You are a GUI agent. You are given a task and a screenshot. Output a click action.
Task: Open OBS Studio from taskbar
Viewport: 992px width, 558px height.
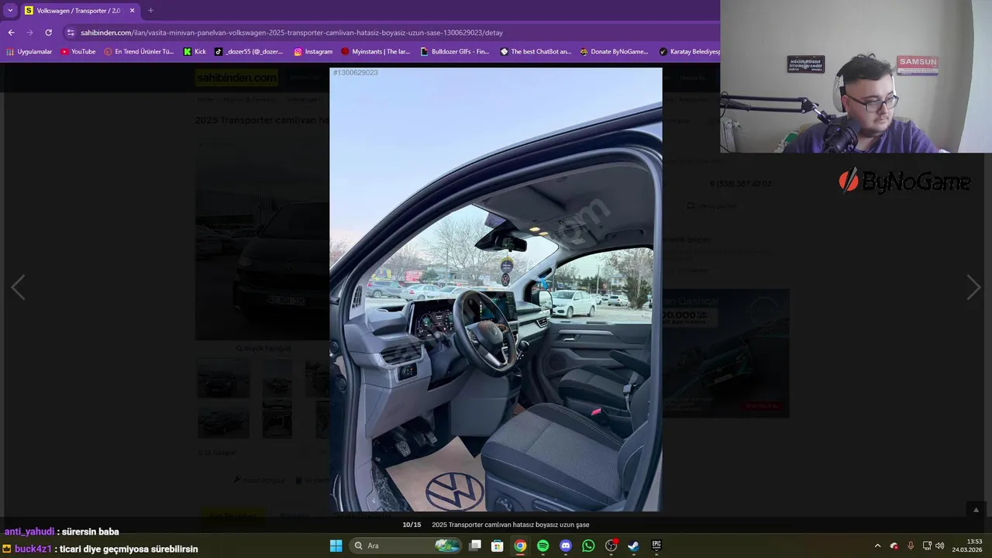point(611,546)
